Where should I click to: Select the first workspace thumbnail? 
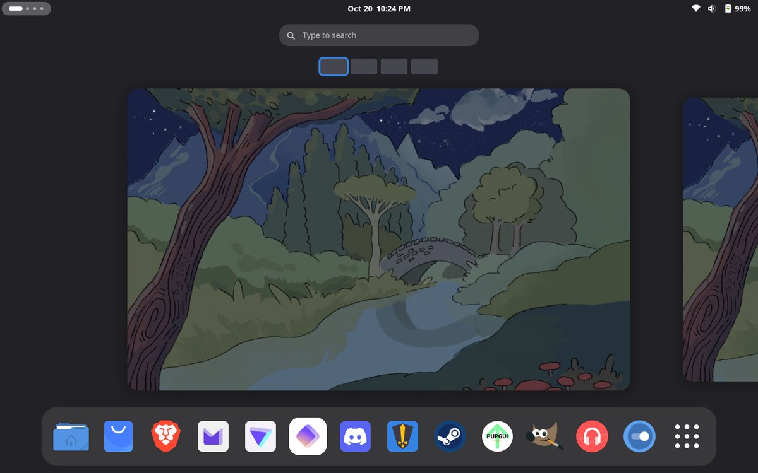(334, 66)
